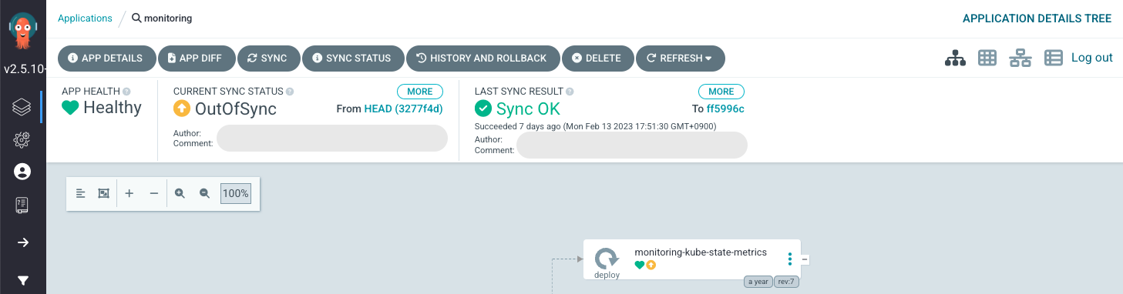Click the green Healthy heart icon
This screenshot has height=294, width=1123.
70,109
